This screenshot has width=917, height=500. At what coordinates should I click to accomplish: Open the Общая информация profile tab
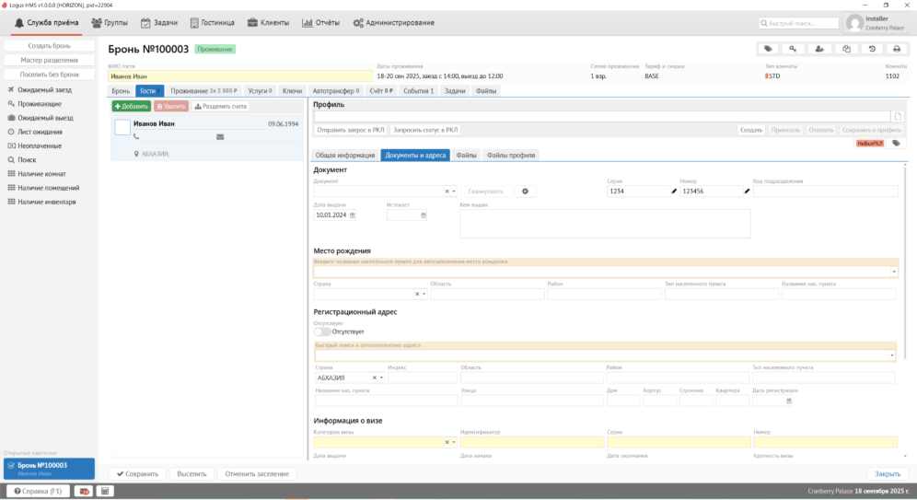tap(344, 156)
